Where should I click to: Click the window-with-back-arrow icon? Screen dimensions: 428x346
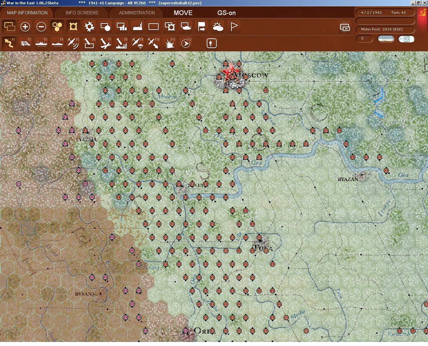coord(345,27)
